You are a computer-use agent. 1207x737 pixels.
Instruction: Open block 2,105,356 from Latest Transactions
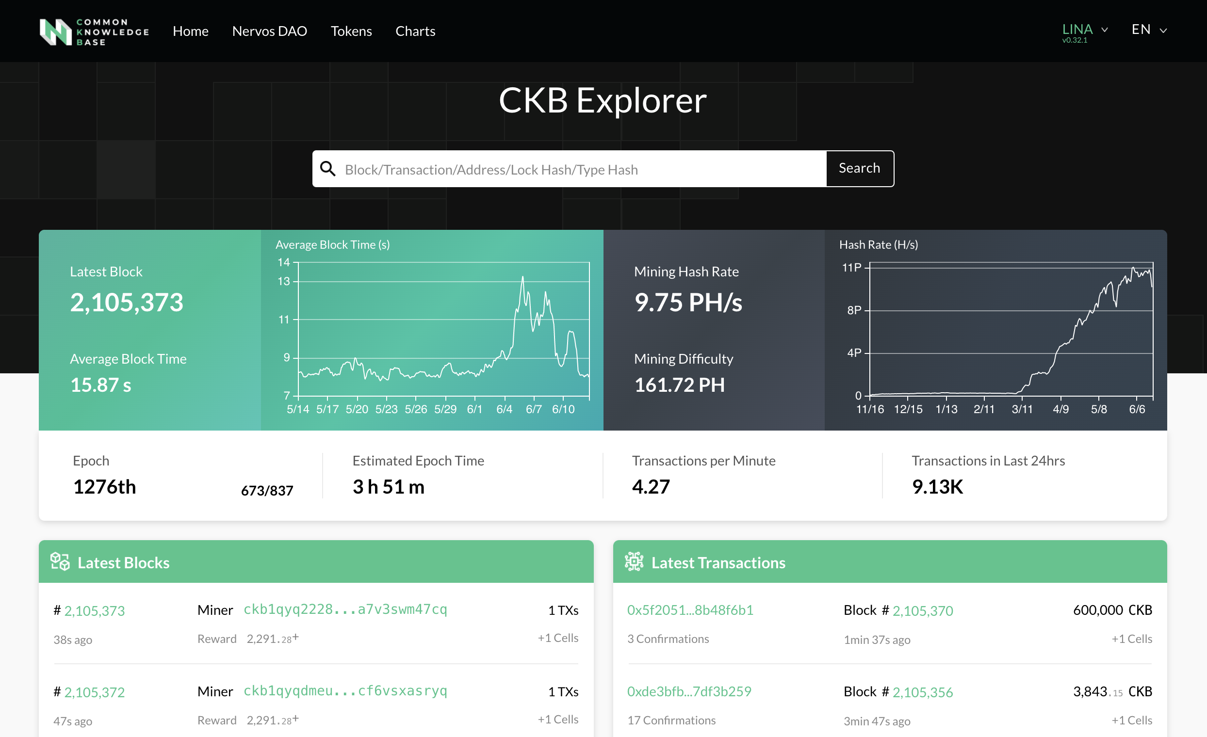tap(923, 692)
